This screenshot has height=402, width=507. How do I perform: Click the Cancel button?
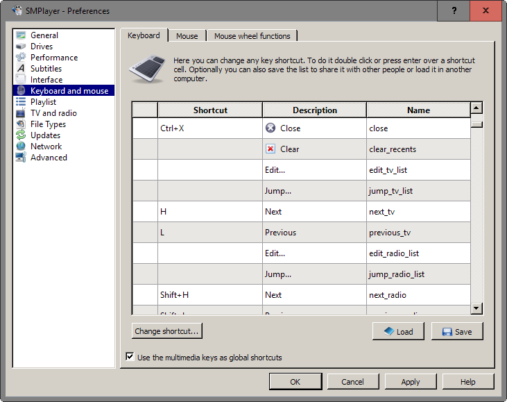pyautogui.click(x=353, y=382)
